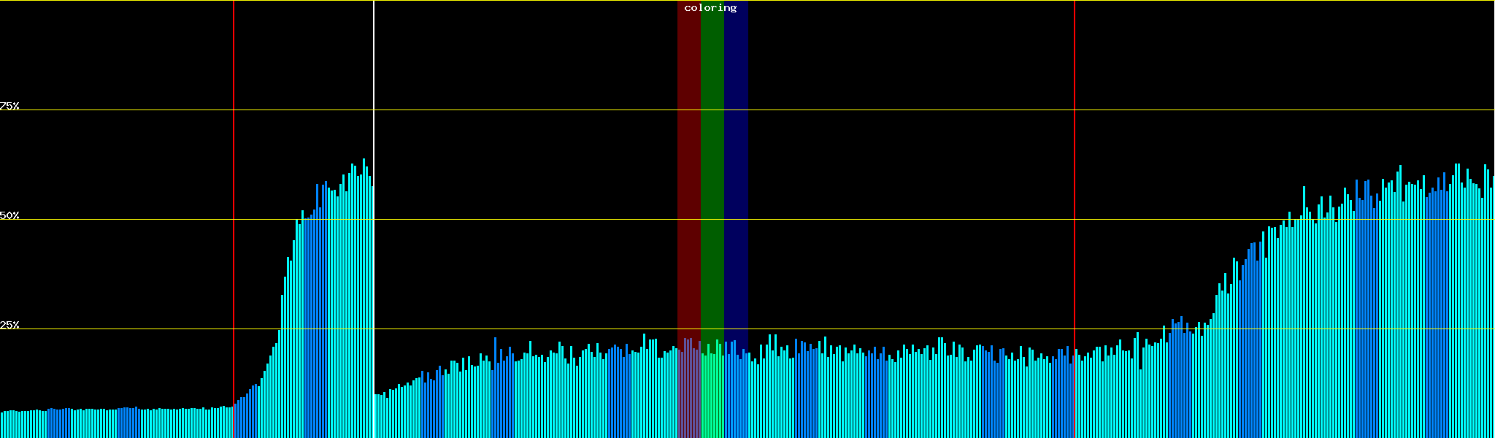
Task: Click the 50% axis label
Action: pos(9,215)
